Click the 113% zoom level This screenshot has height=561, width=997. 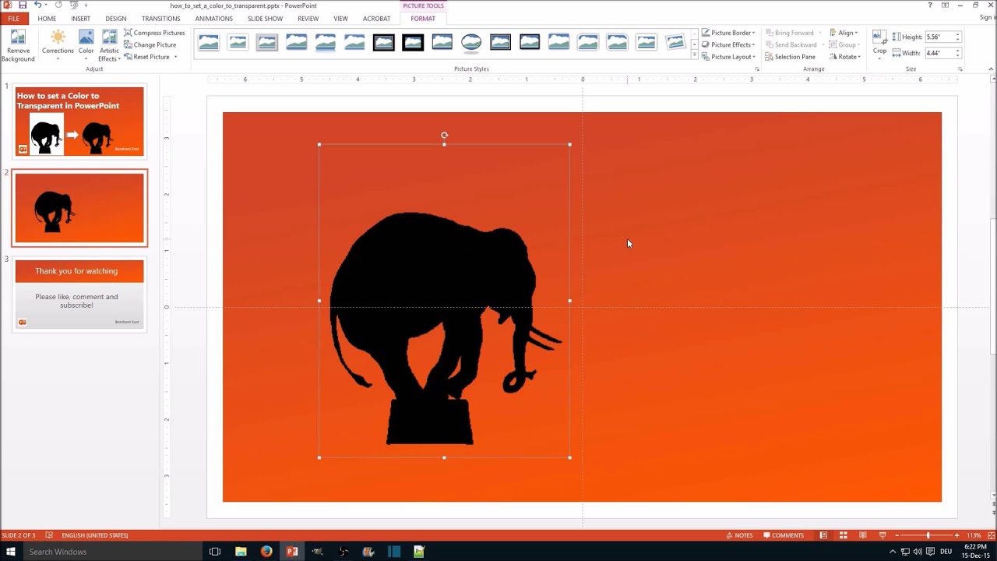click(x=974, y=535)
